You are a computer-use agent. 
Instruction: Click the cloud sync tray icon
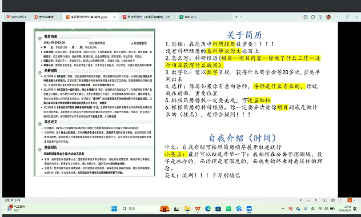[x=298, y=208]
